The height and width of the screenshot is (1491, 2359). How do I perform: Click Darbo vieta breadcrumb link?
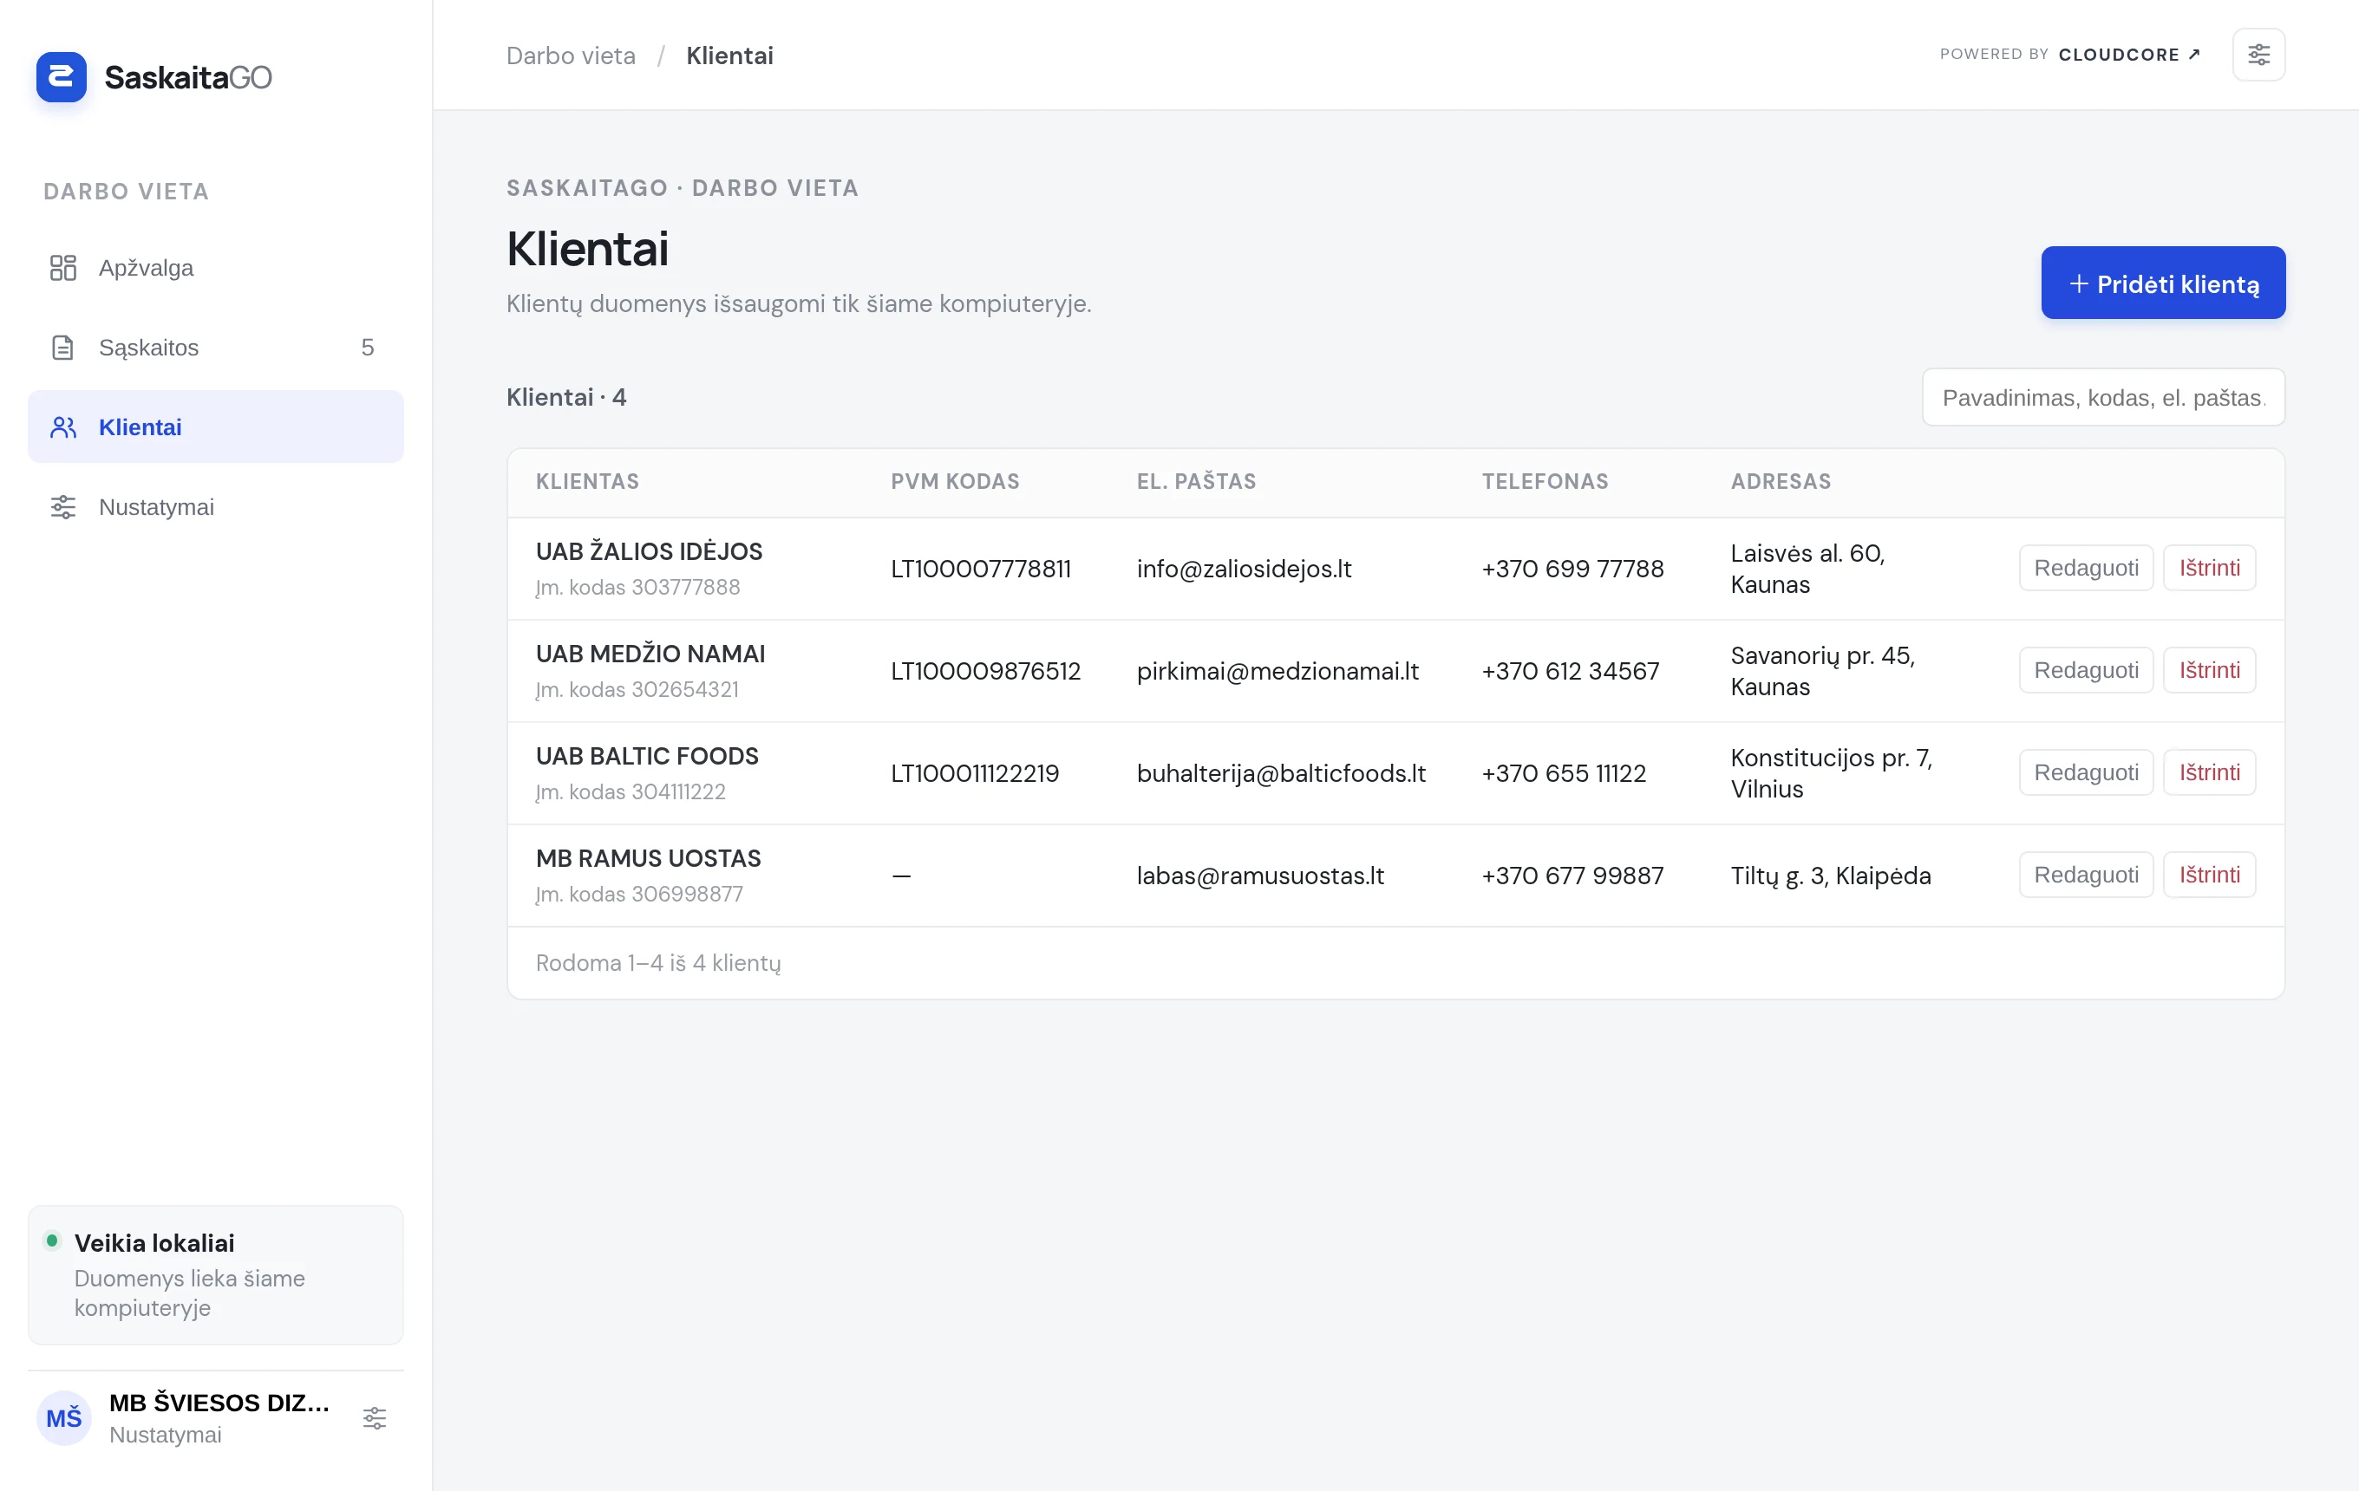pos(570,55)
